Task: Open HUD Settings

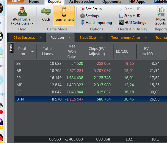Action: [x=132, y=23]
